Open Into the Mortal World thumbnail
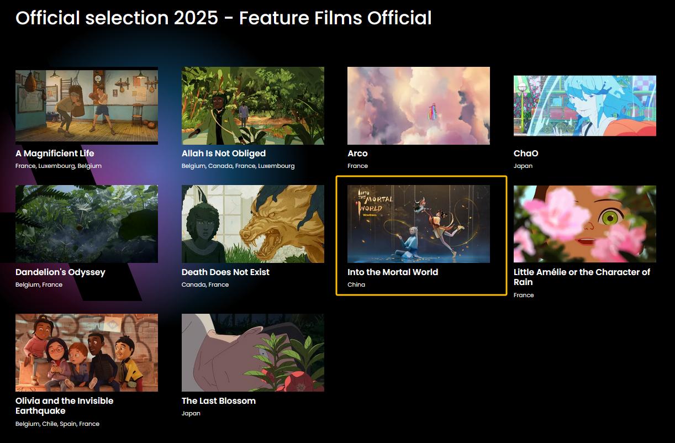 [419, 224]
